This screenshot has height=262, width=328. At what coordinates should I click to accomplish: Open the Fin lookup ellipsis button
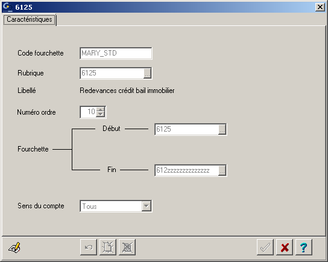222,170
